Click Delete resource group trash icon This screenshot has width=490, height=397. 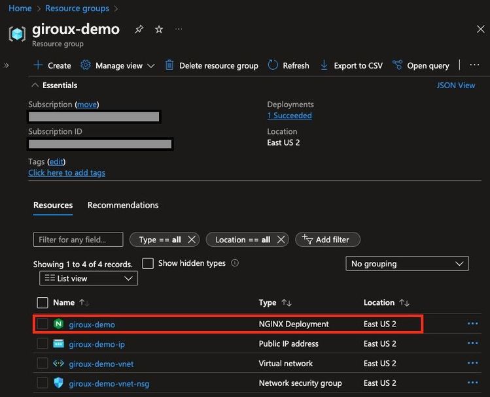pos(169,65)
